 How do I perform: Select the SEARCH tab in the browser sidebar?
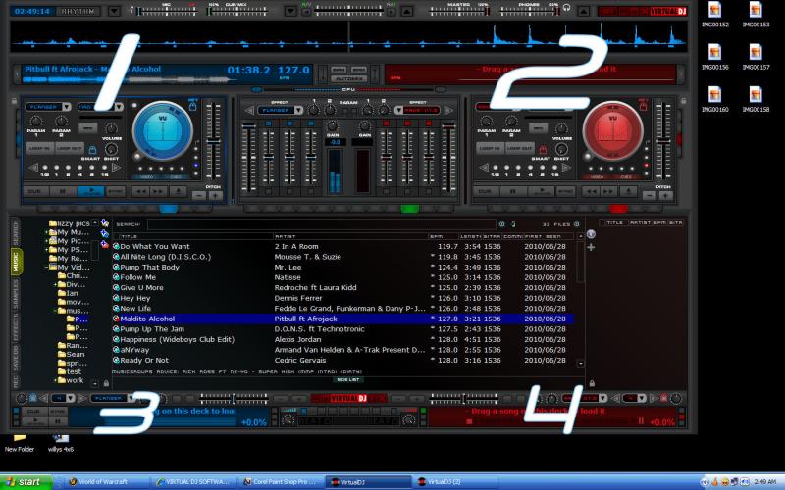tap(16, 233)
